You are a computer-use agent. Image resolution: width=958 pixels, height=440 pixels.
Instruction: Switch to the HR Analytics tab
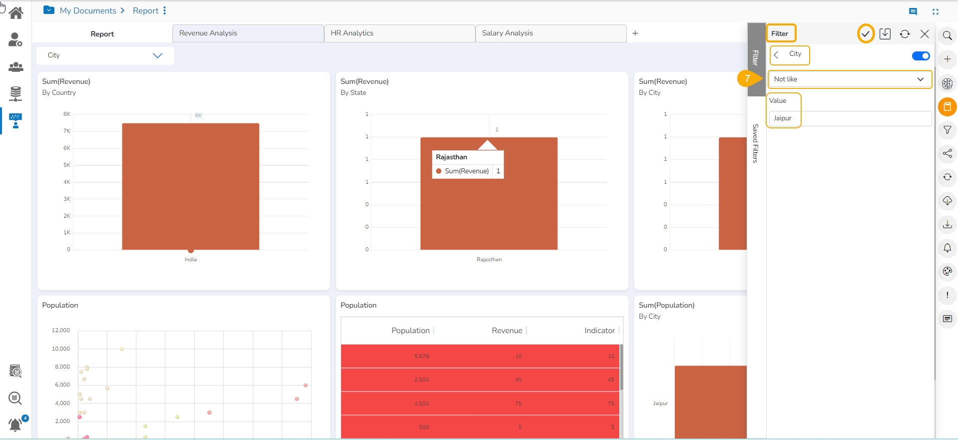click(399, 33)
